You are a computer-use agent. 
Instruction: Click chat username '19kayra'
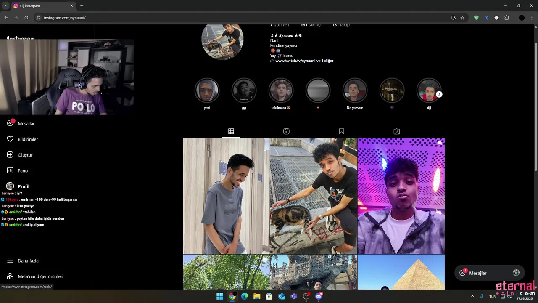click(x=12, y=199)
